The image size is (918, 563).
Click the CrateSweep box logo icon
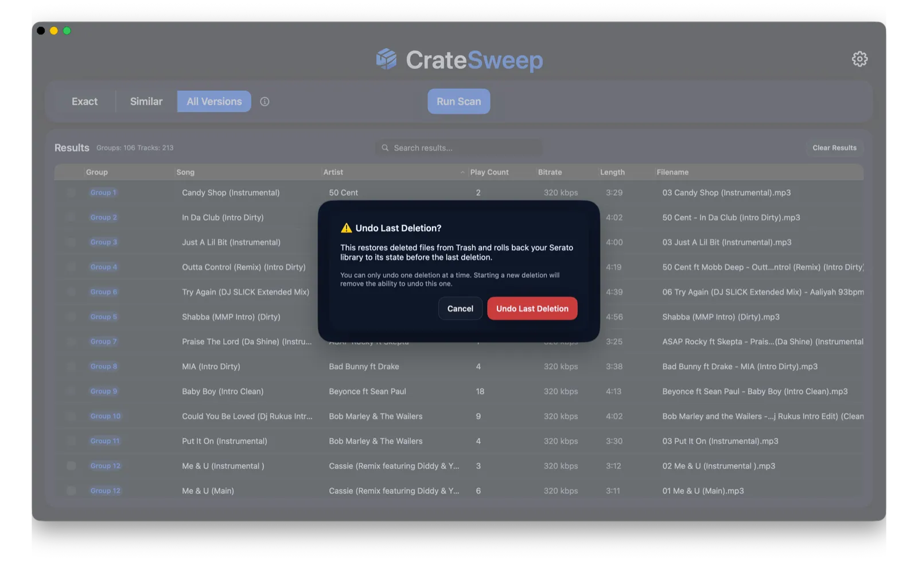(x=387, y=59)
